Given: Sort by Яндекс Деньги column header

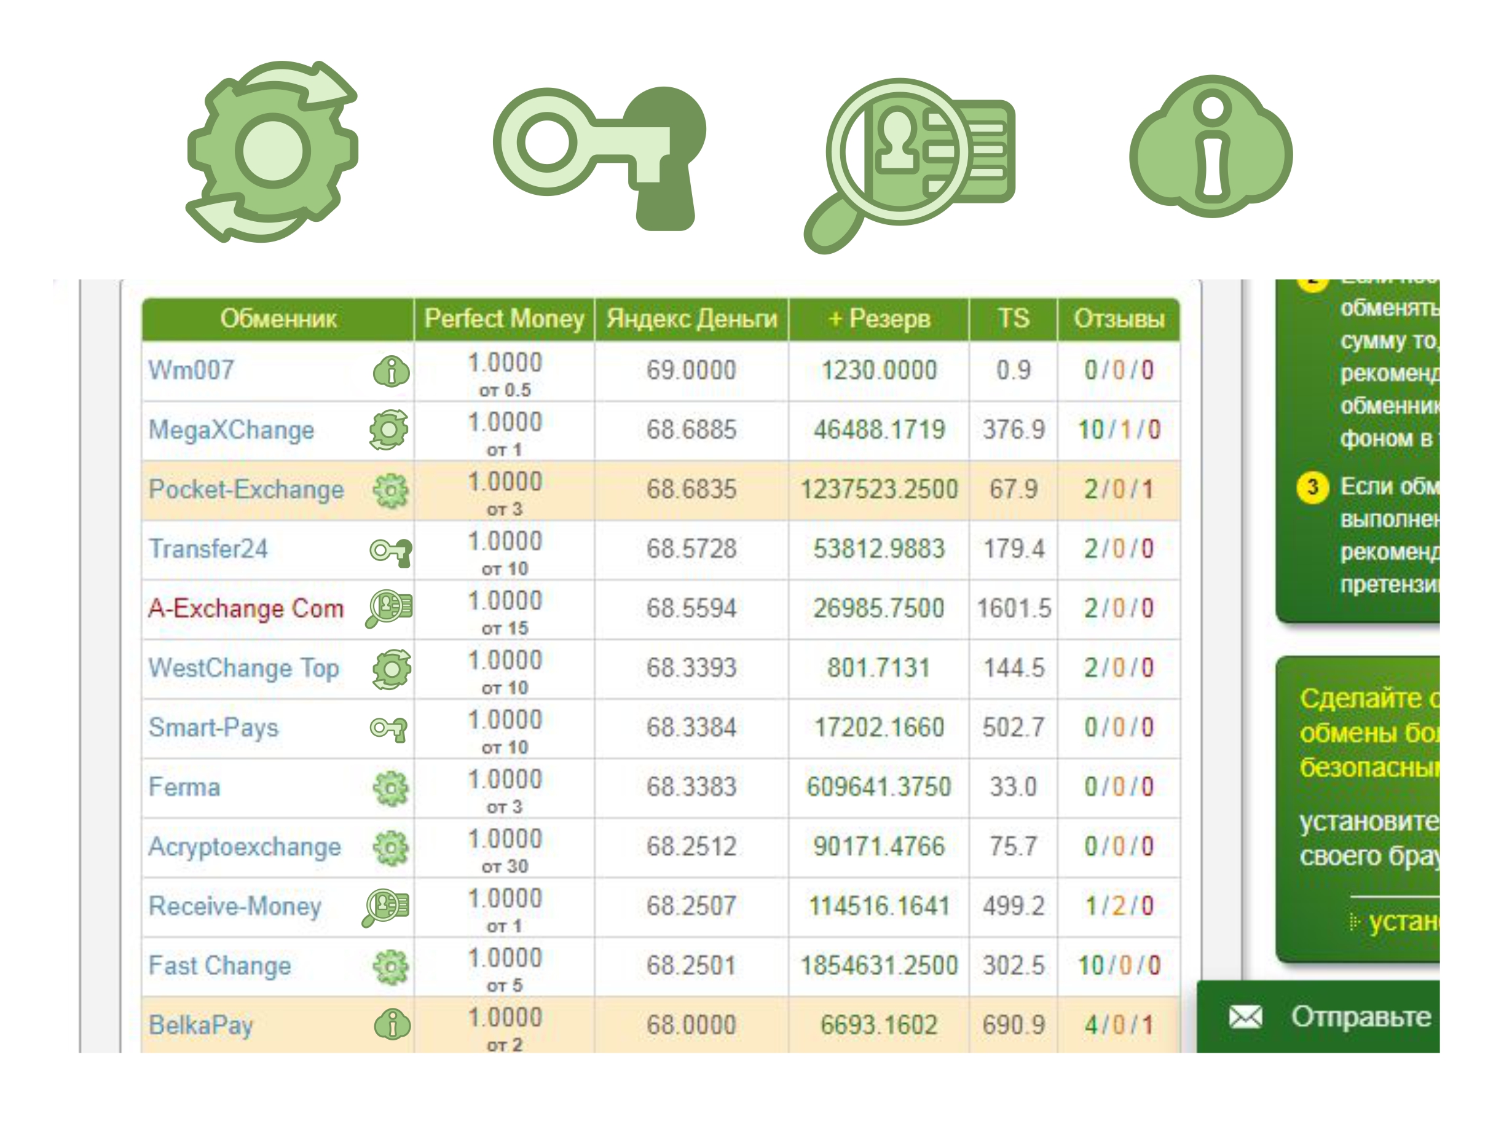Looking at the screenshot, I should pyautogui.click(x=691, y=320).
